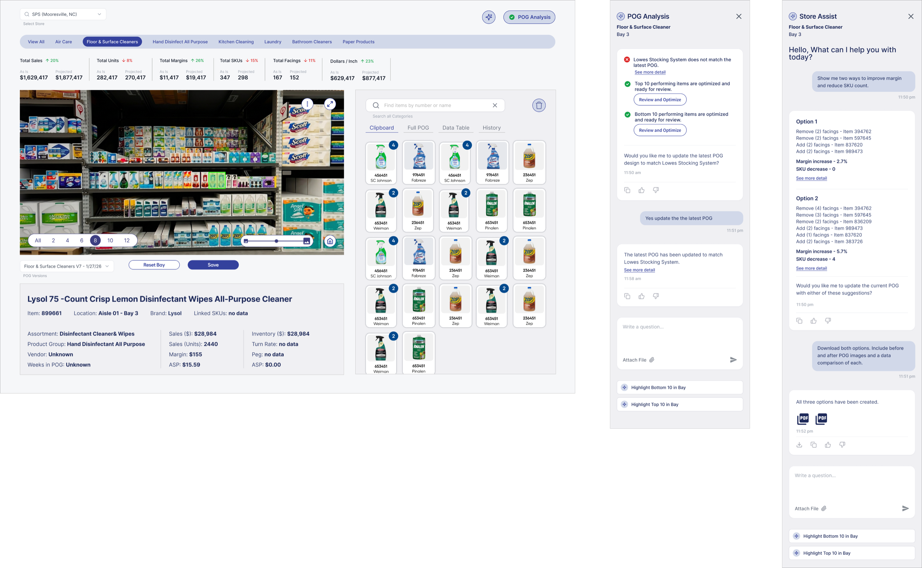Screen dimensions: 922x568
Task: Click the sparkle AI assist icon button
Action: click(489, 17)
